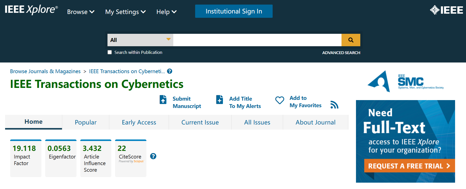The image size is (466, 189).
Task: Click the Submit Manuscript document icon
Action: tap(163, 100)
